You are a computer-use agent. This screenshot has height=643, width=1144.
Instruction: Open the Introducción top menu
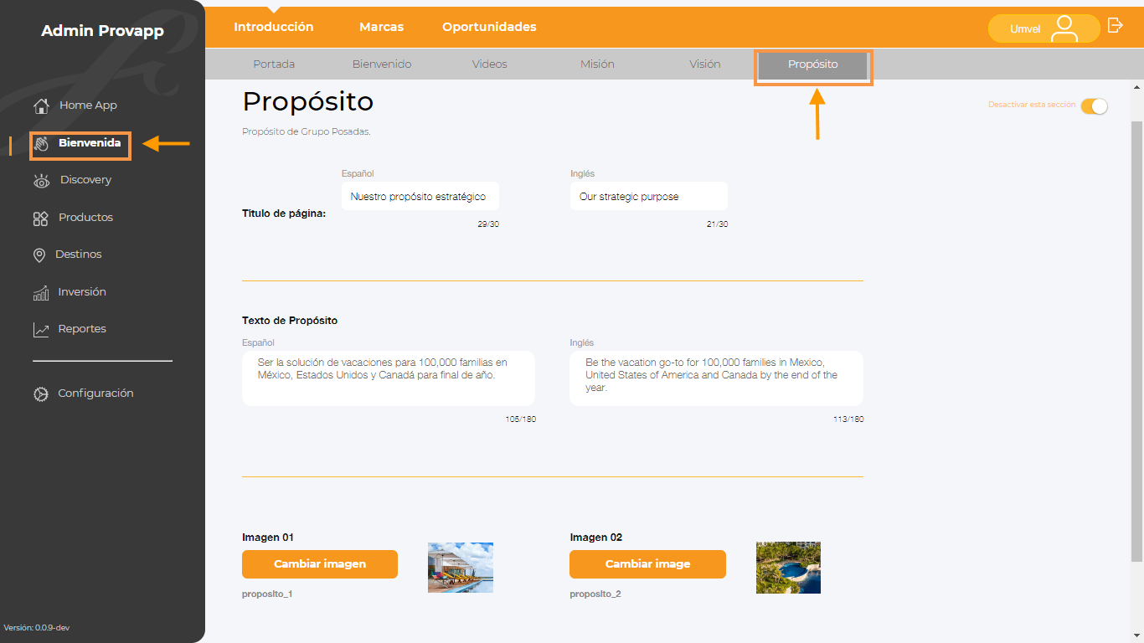(x=274, y=27)
